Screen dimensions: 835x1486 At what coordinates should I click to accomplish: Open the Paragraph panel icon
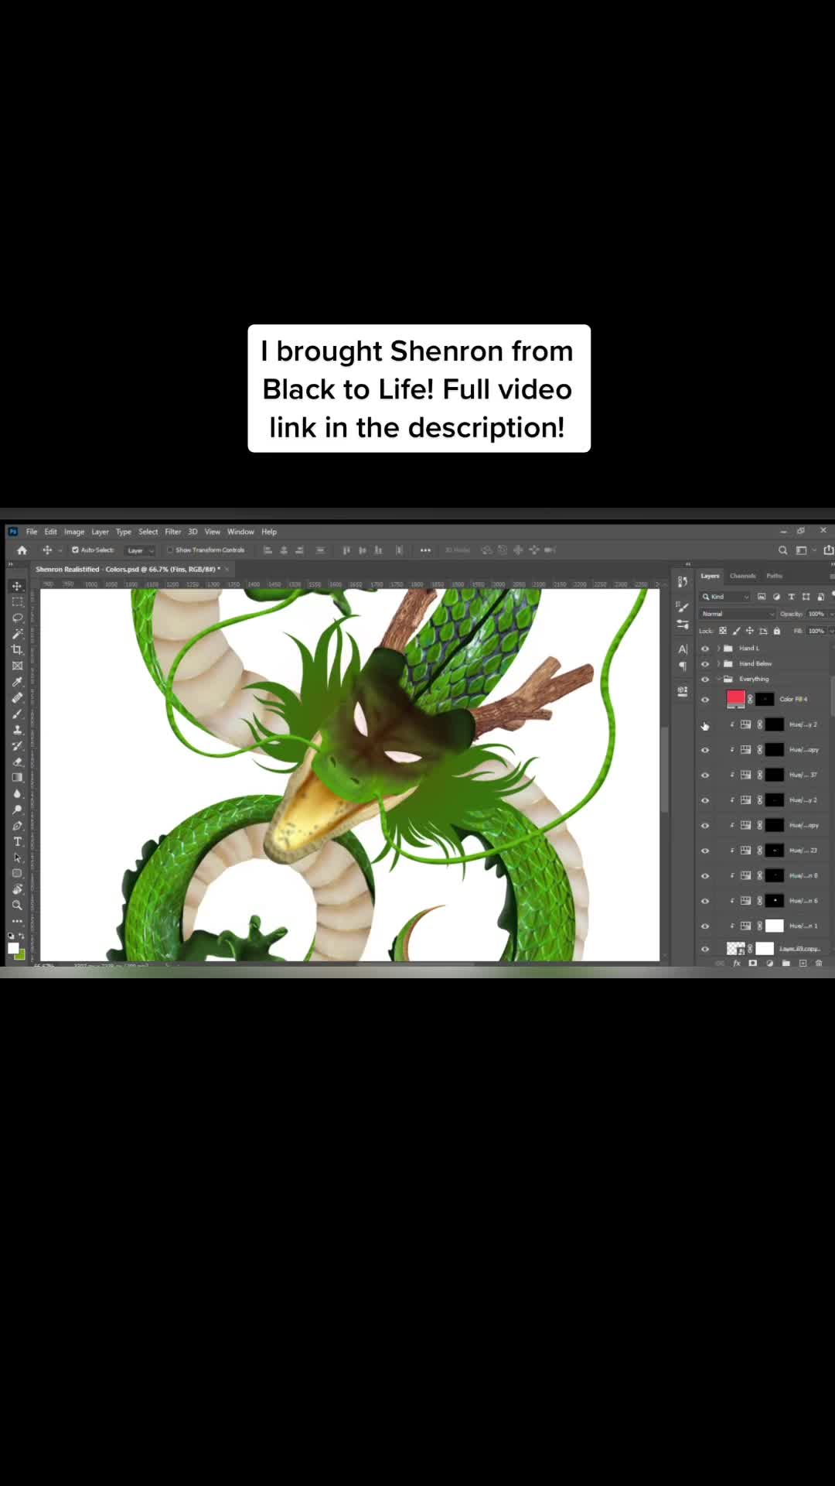pos(683,666)
